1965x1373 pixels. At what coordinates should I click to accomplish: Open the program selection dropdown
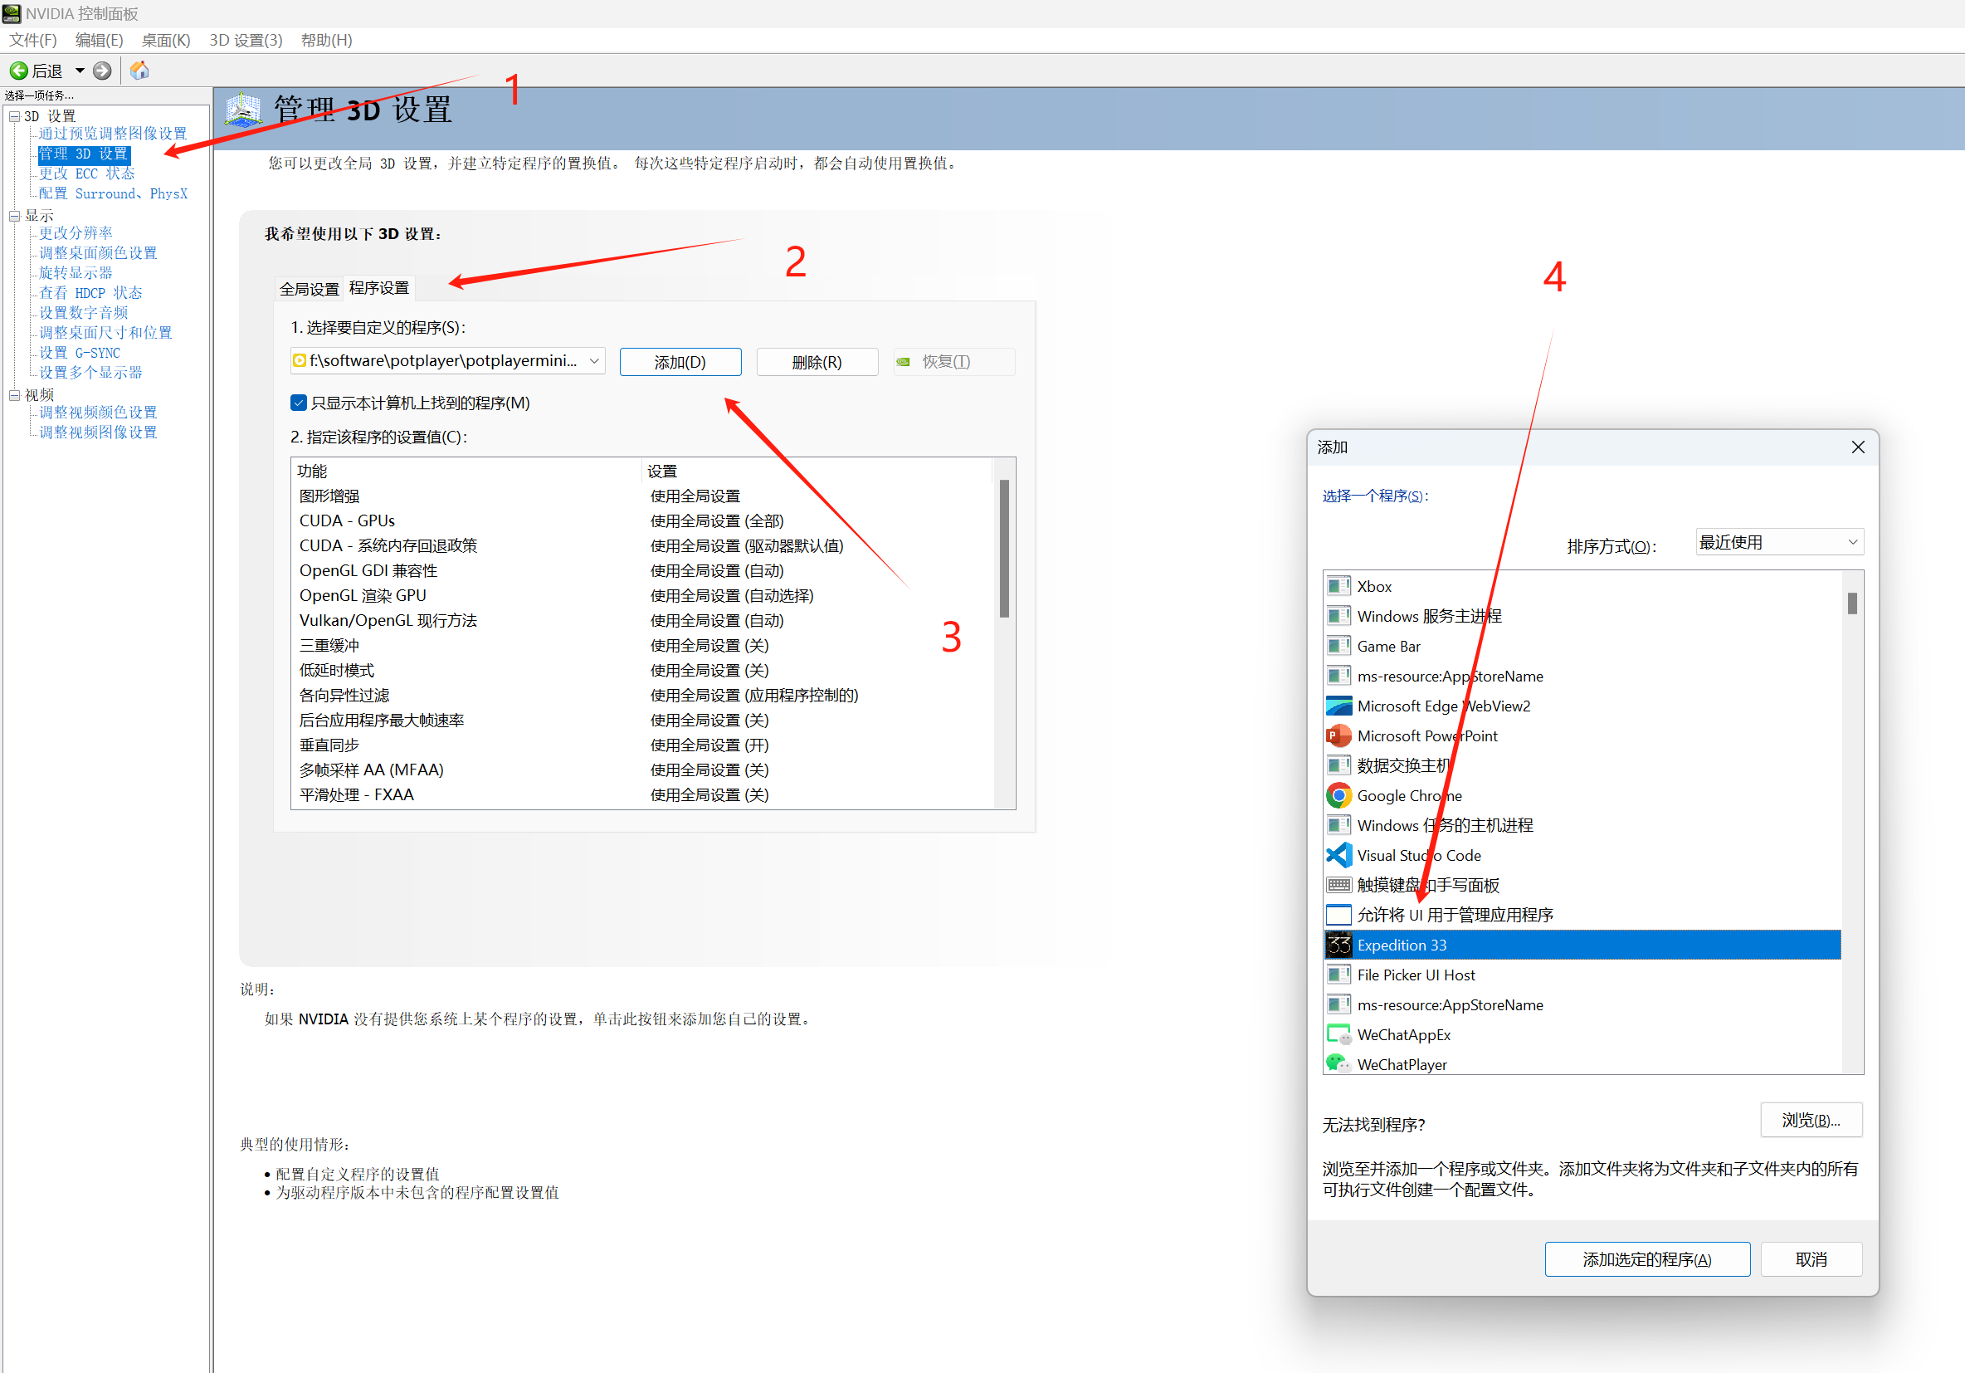click(594, 361)
